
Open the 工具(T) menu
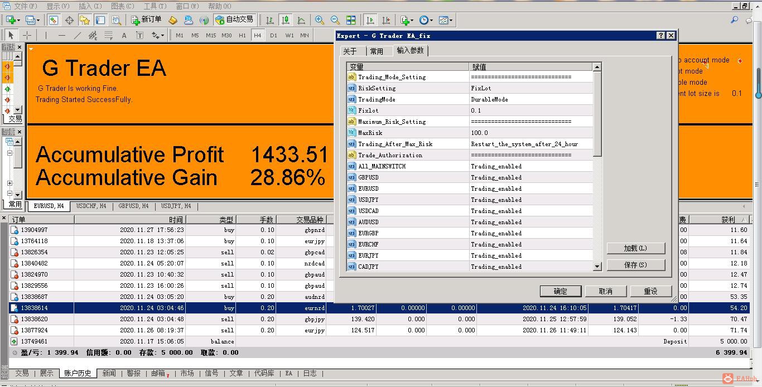[155, 6]
